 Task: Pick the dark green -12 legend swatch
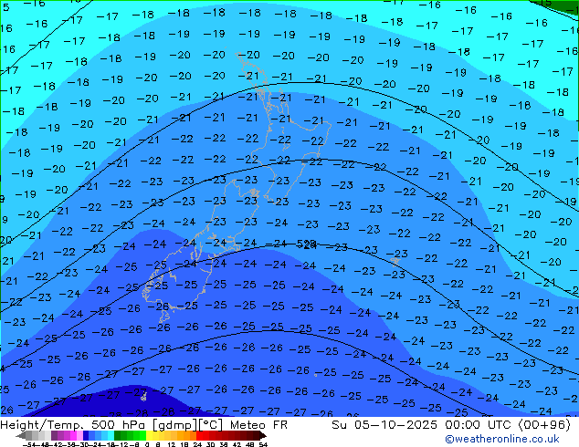click(117, 435)
